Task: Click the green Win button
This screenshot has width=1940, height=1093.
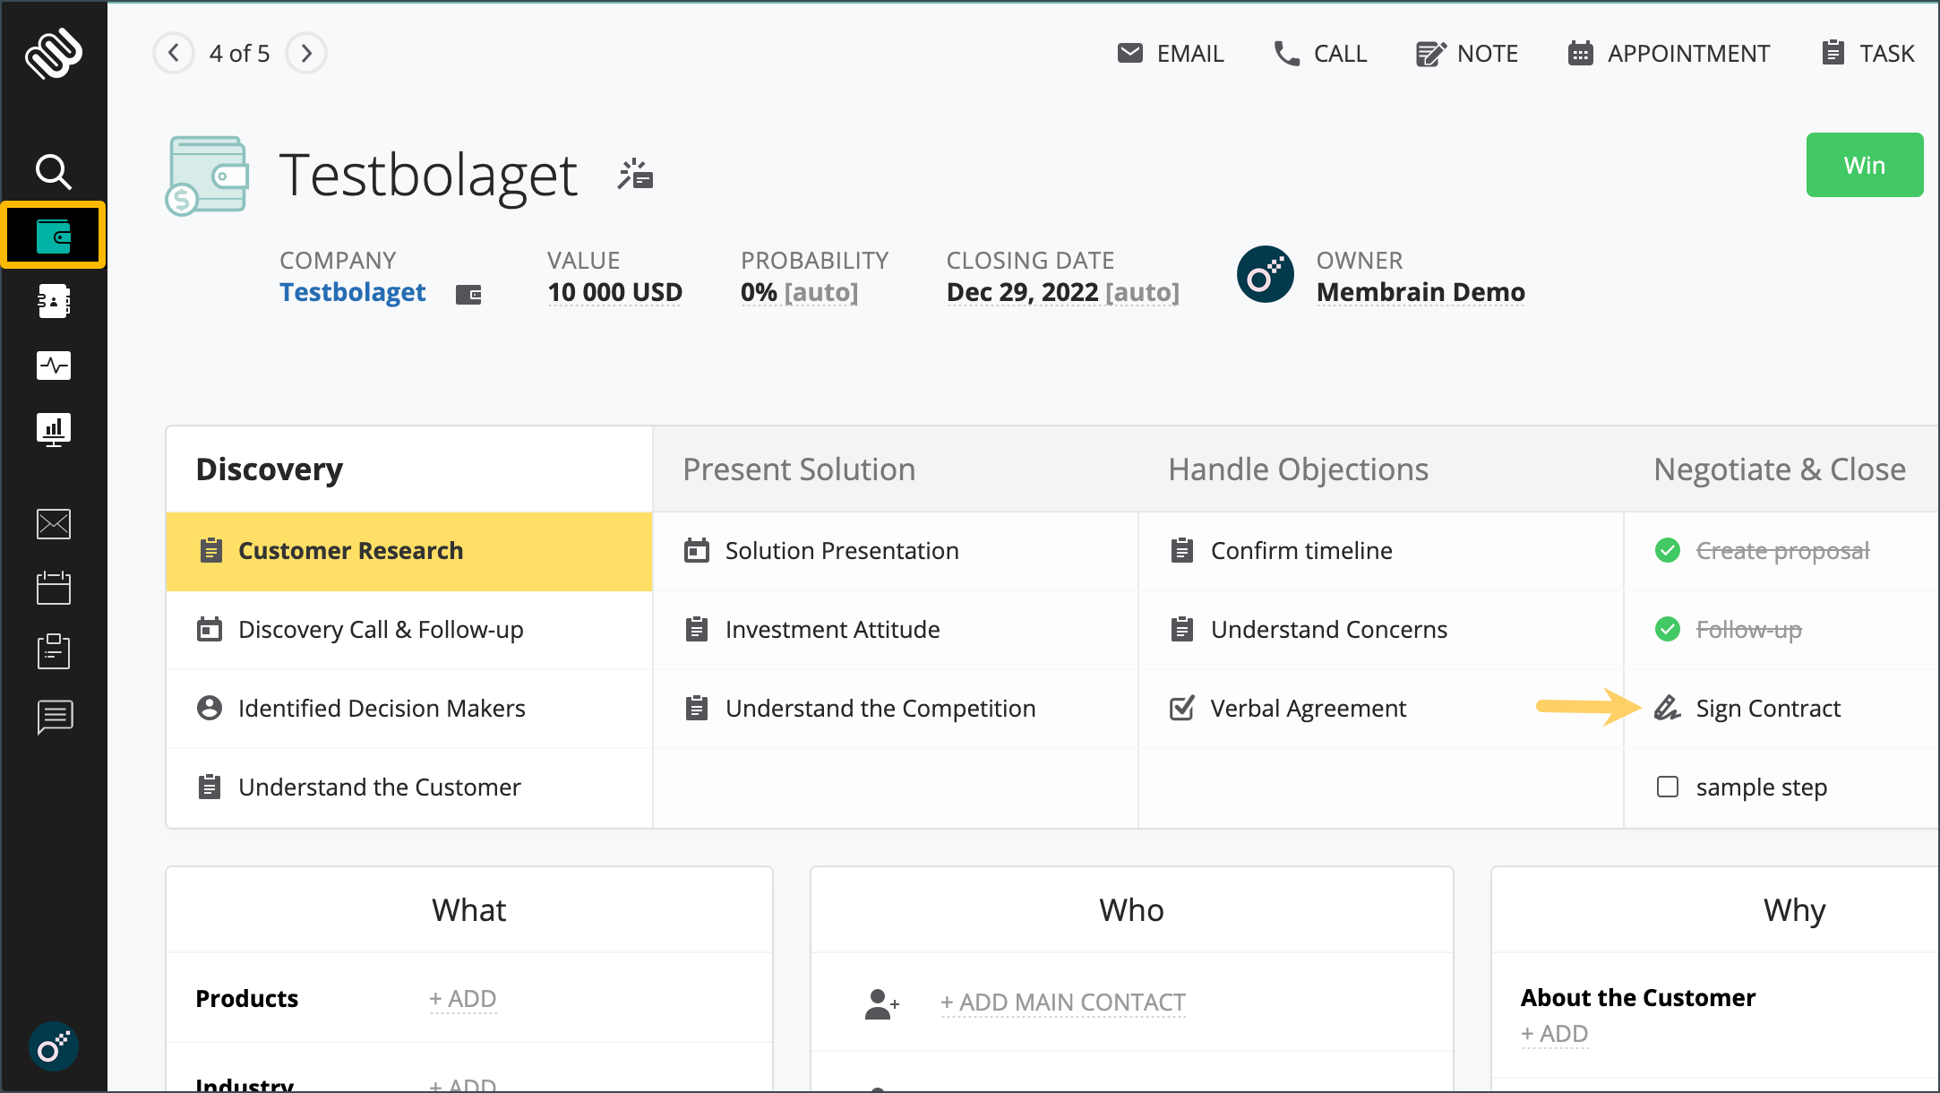Action: [1864, 165]
